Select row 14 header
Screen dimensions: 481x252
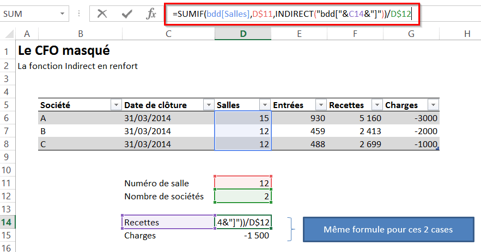(x=8, y=222)
